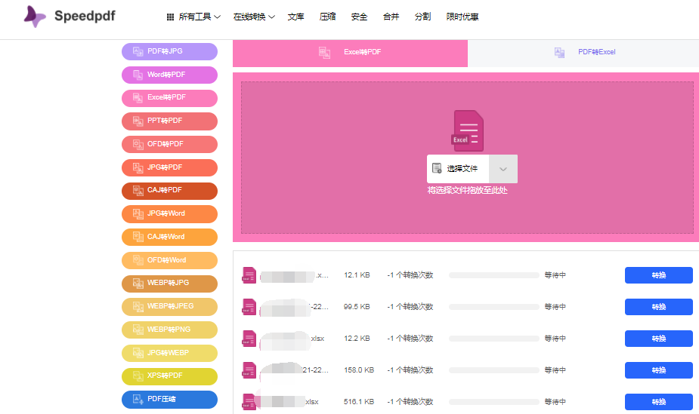Screen dimensions: 699x414
Task: Click the Speedpdf butterfly logo
Action: click(34, 17)
